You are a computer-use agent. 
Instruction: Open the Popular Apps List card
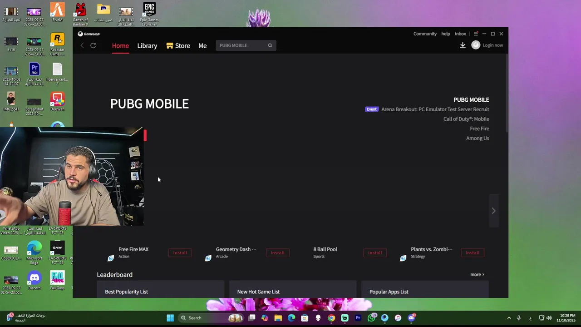click(x=425, y=290)
